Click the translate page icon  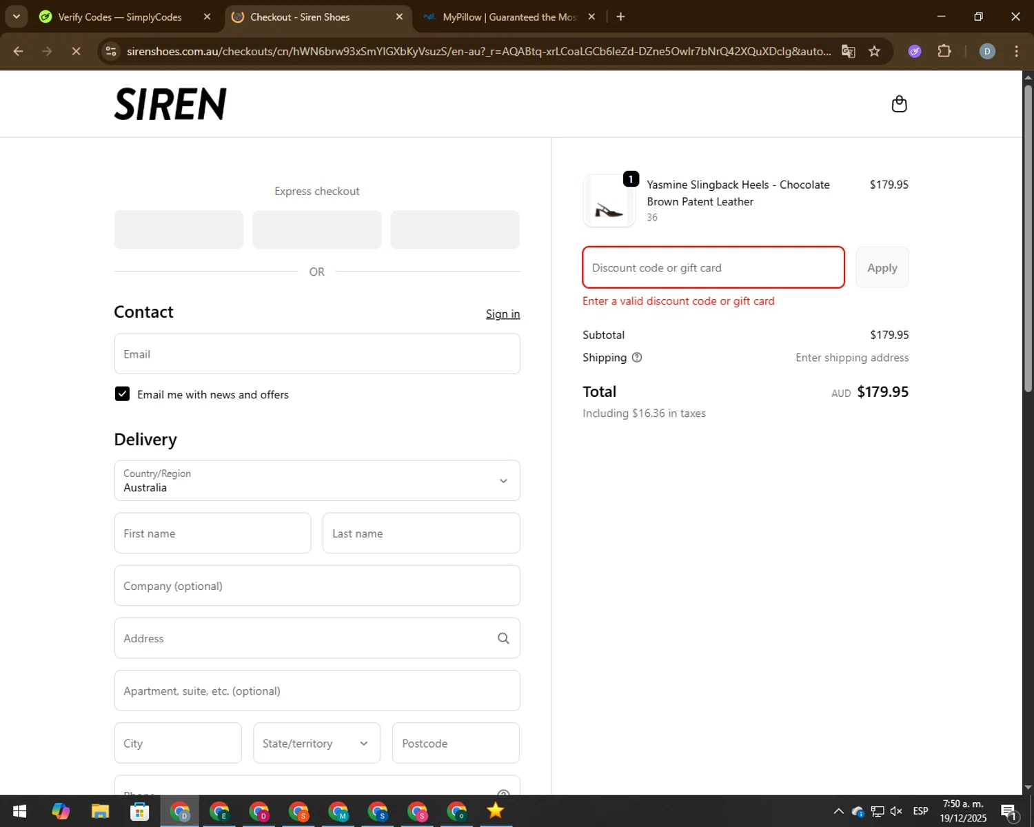(849, 51)
